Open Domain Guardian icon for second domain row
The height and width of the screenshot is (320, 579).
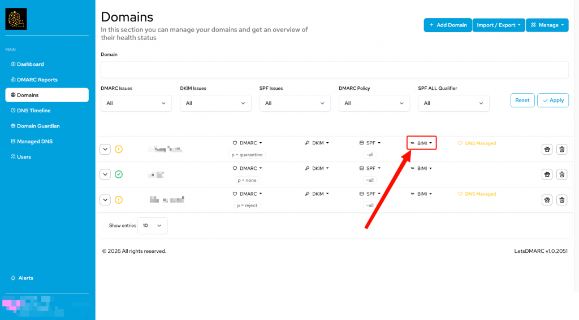(x=547, y=174)
